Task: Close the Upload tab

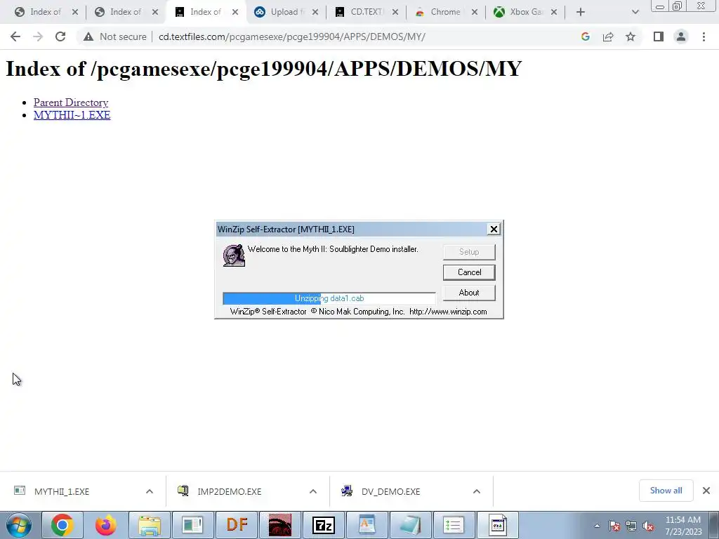Action: [315, 12]
